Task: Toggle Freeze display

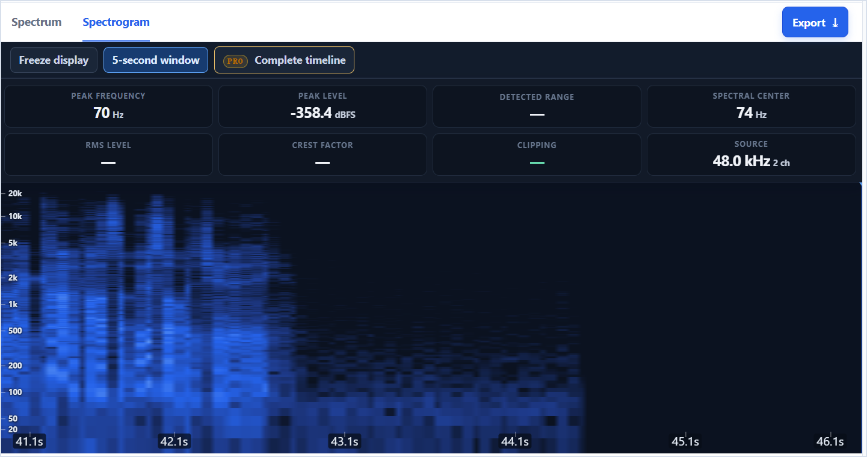Action: click(54, 60)
